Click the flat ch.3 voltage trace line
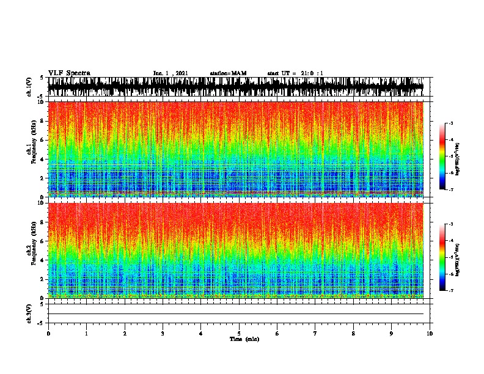The image size is (484, 374). (236, 314)
